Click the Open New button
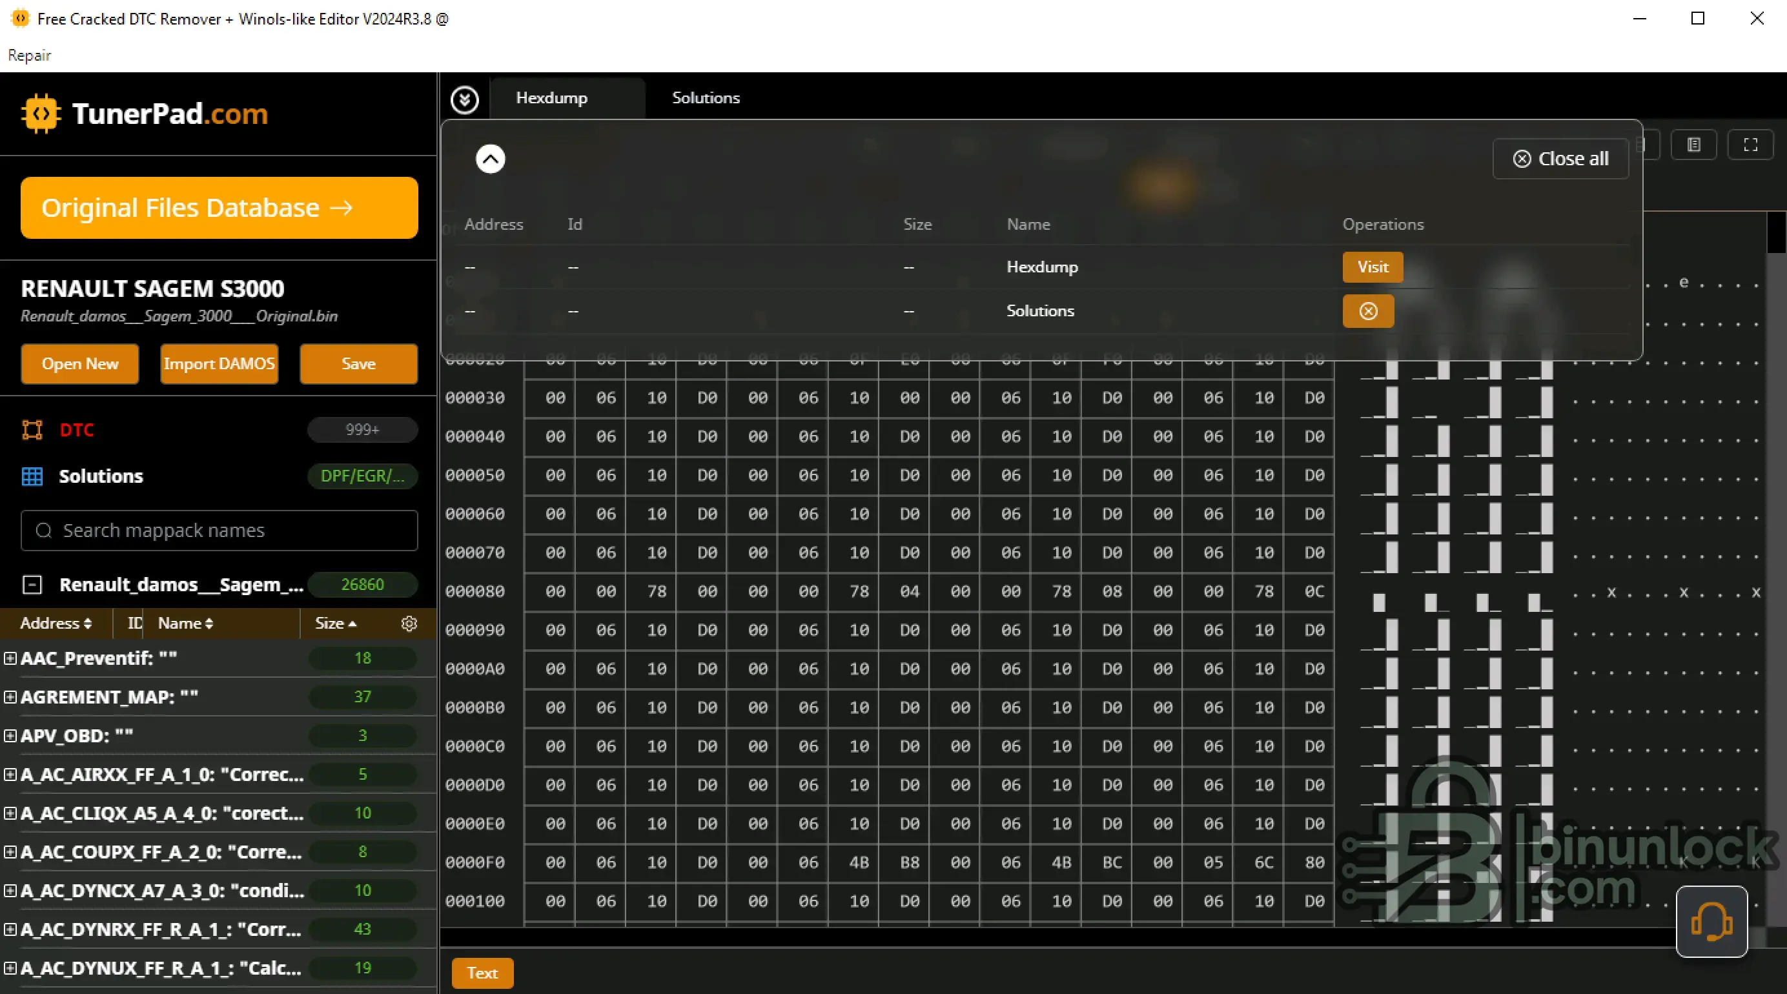The image size is (1787, 994). click(80, 364)
